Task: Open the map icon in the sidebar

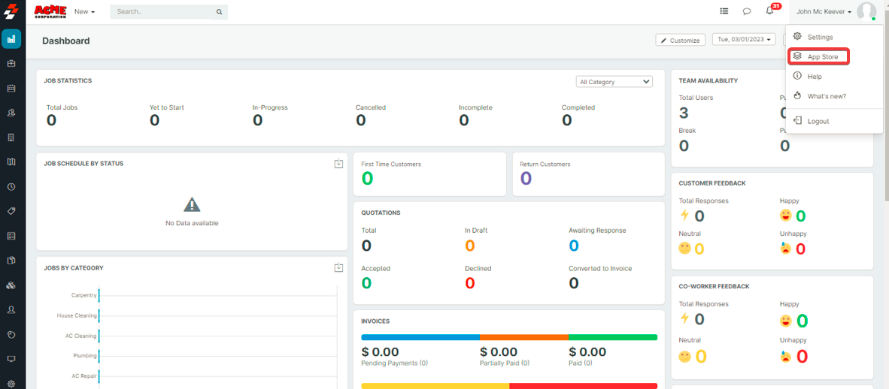Action: [x=11, y=161]
